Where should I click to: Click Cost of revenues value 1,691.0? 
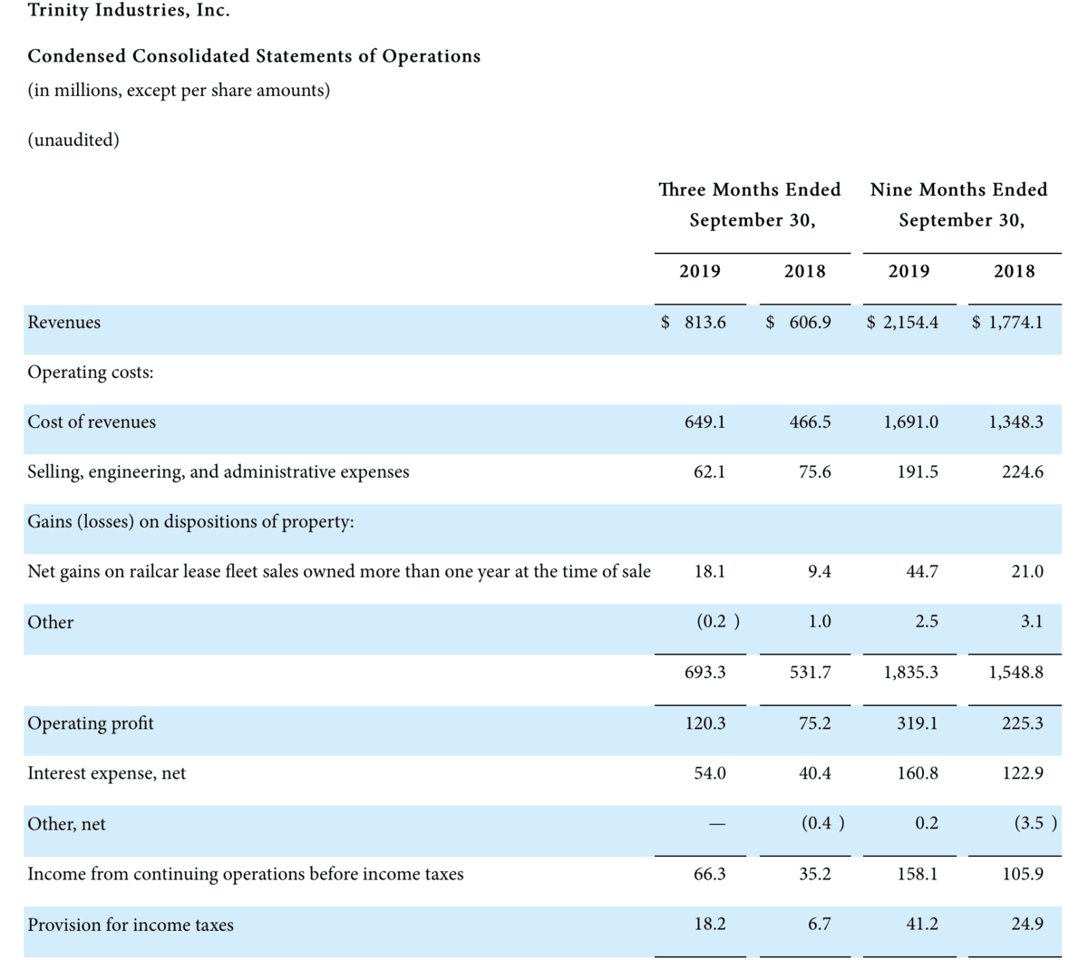click(911, 422)
